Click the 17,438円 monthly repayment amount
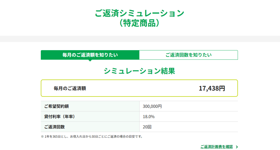Viewport: 280px width, 150px height. tap(212, 88)
